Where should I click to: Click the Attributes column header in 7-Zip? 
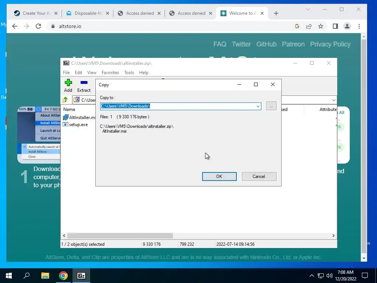click(328, 109)
